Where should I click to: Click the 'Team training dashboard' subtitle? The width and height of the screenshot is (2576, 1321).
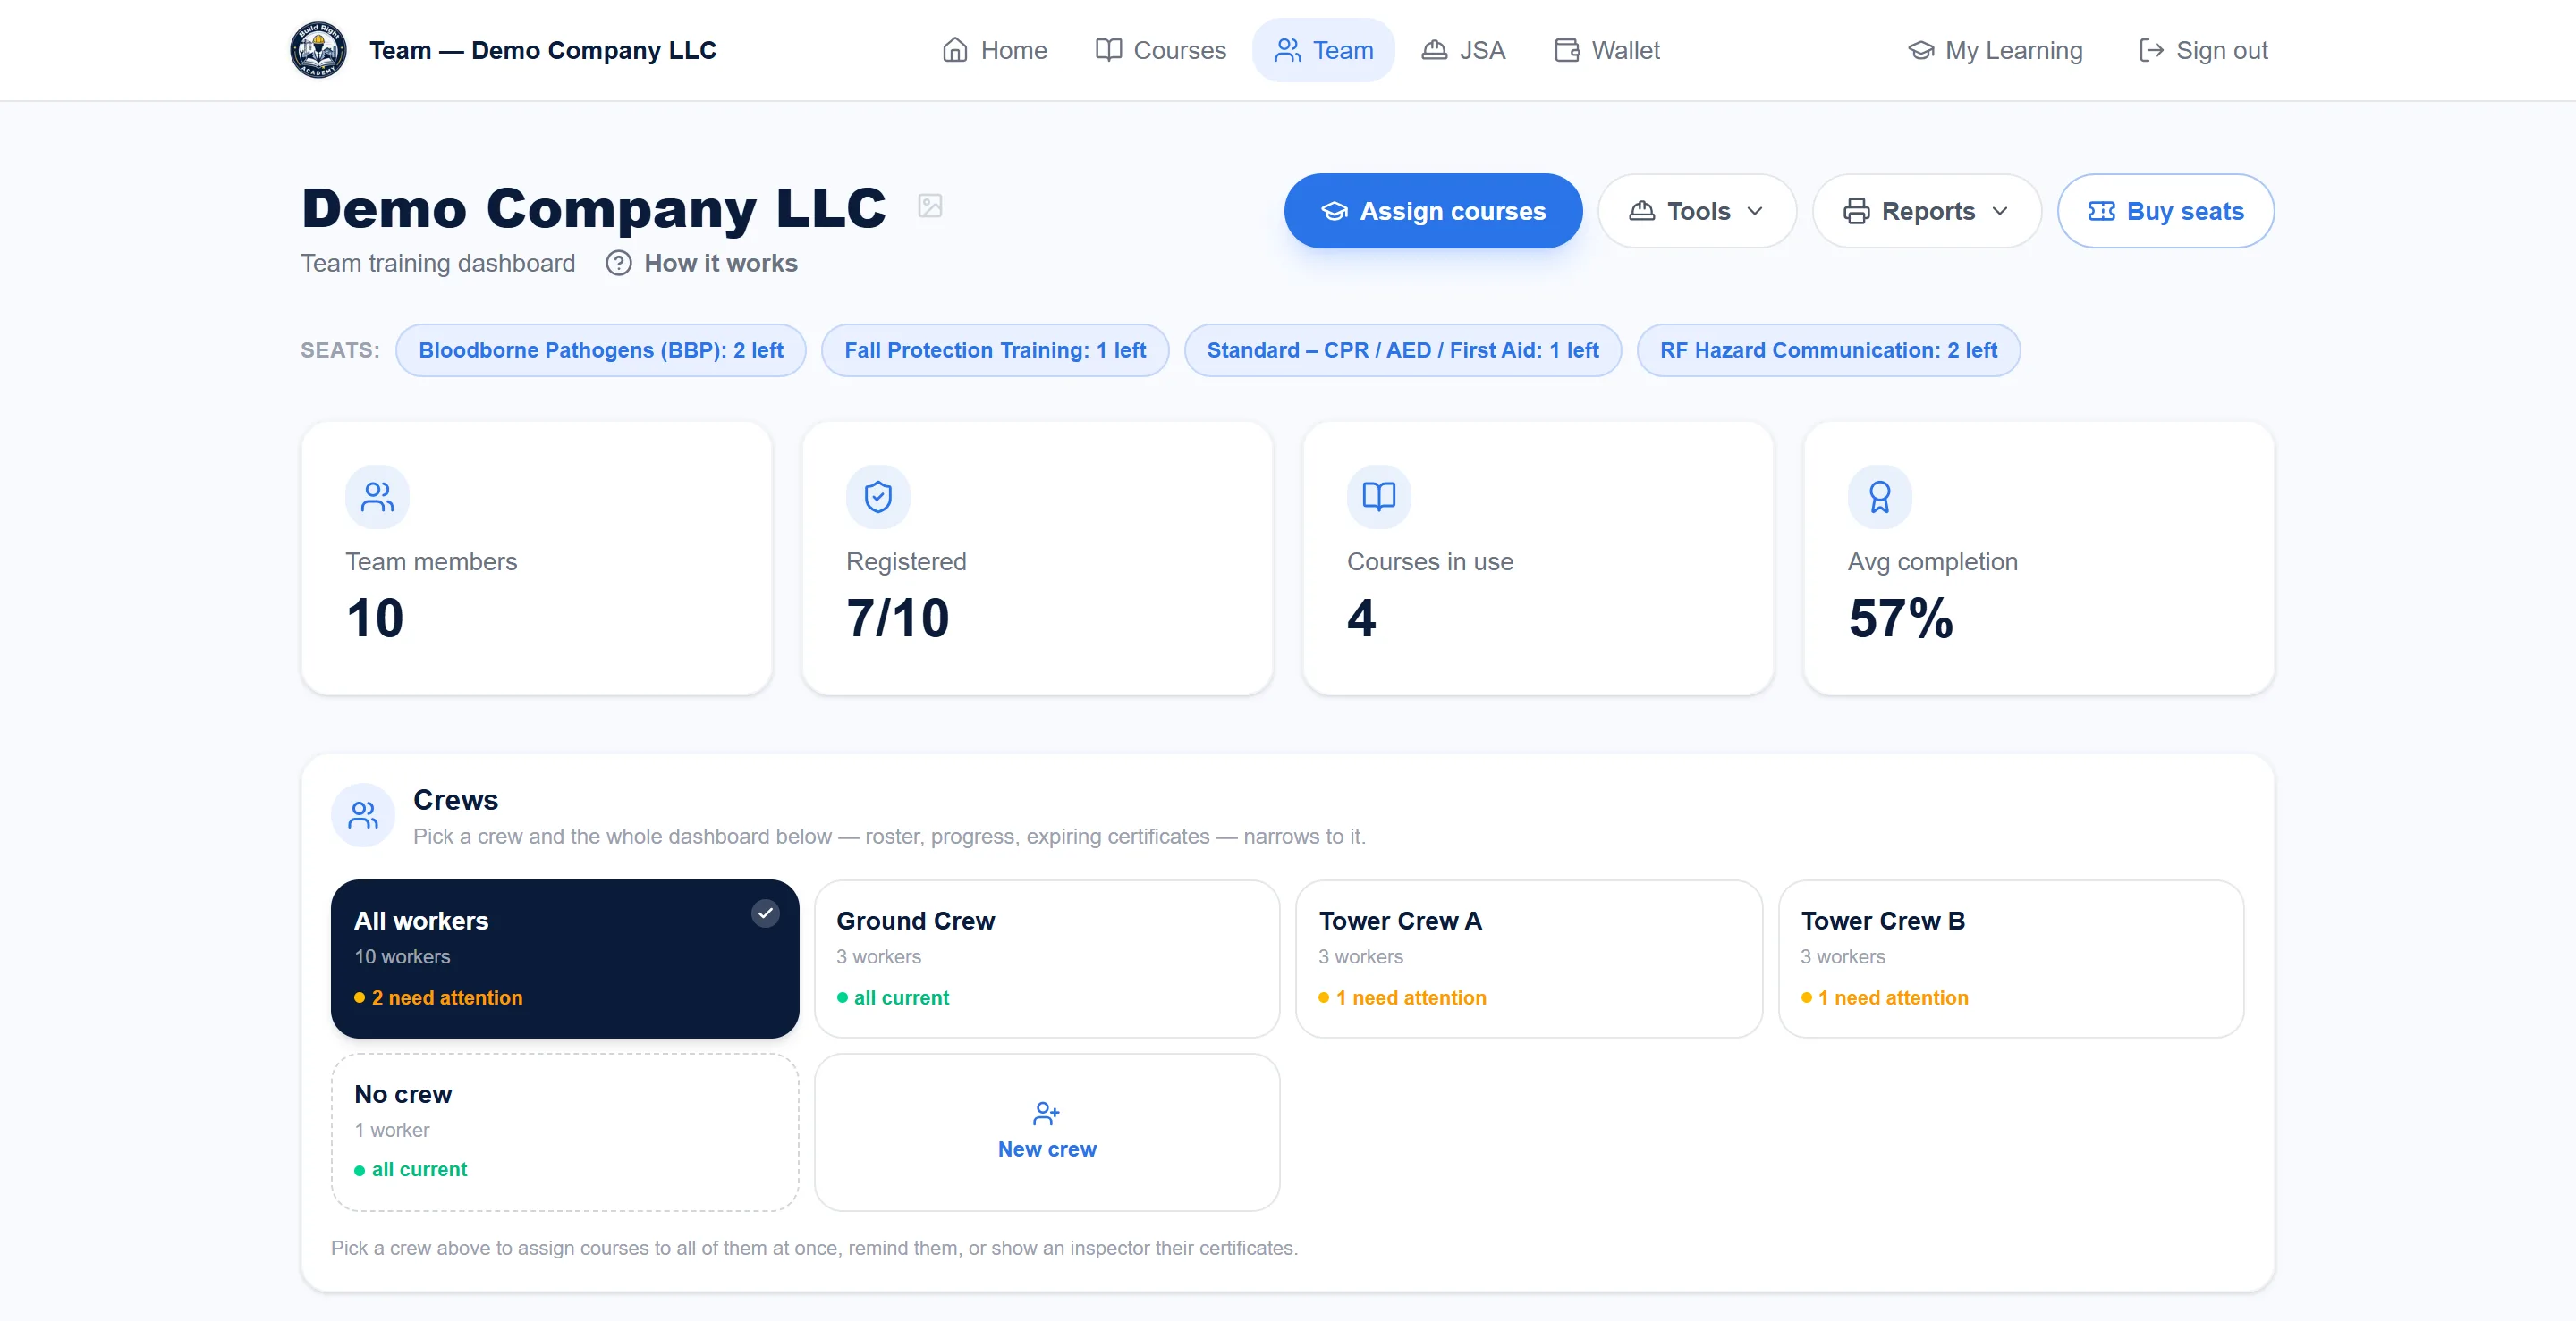point(438,263)
